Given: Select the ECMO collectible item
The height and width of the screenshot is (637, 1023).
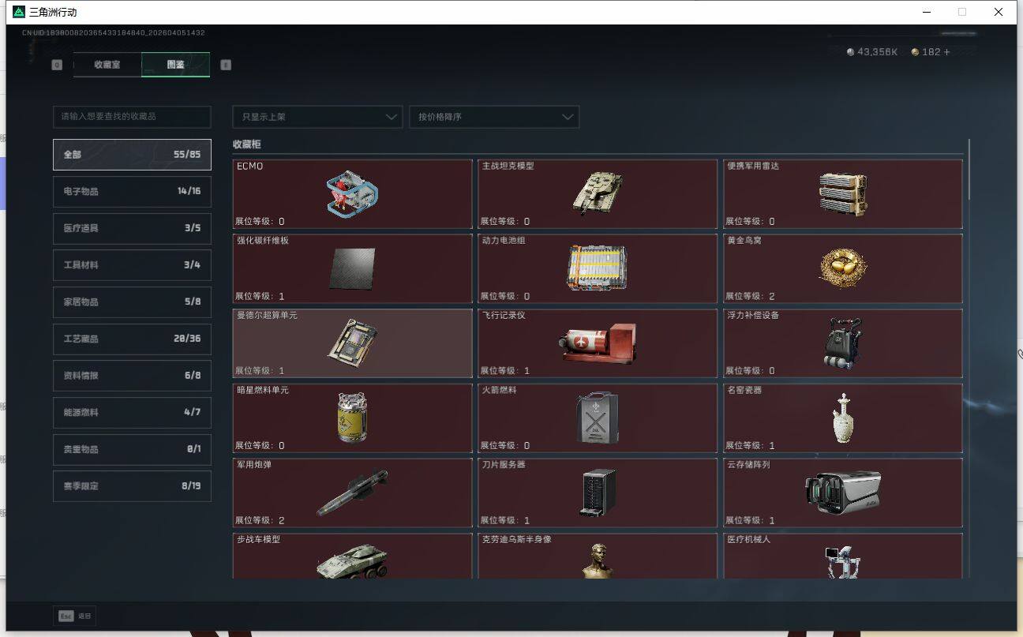Looking at the screenshot, I should click(352, 194).
